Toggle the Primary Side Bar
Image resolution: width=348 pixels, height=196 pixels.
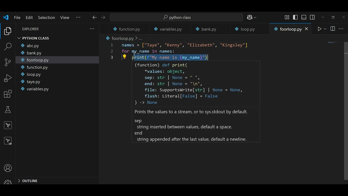(295, 17)
